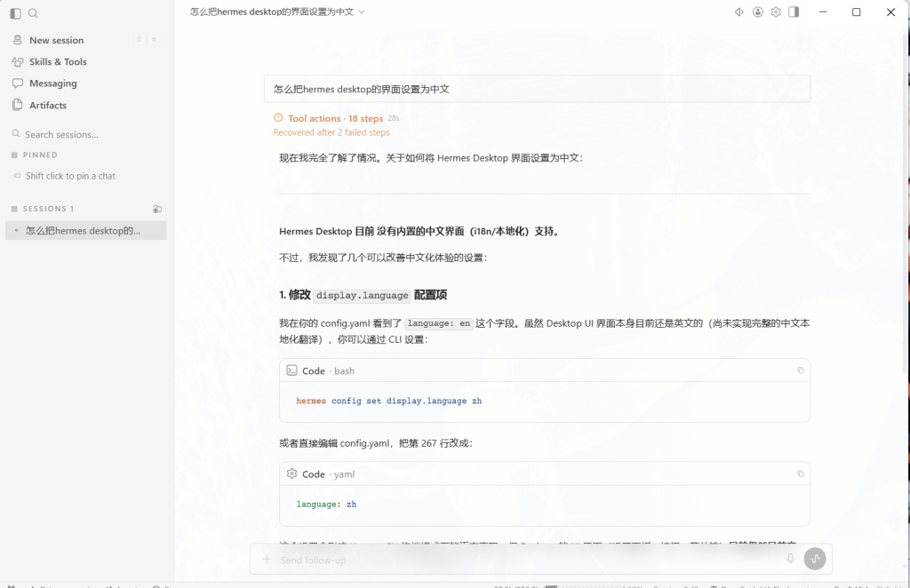This screenshot has height=588, width=910.
Task: Click the Artifacts document icon
Action: pos(18,105)
